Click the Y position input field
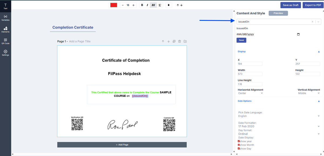This screenshot has width=324, height=156. click(x=308, y=64)
